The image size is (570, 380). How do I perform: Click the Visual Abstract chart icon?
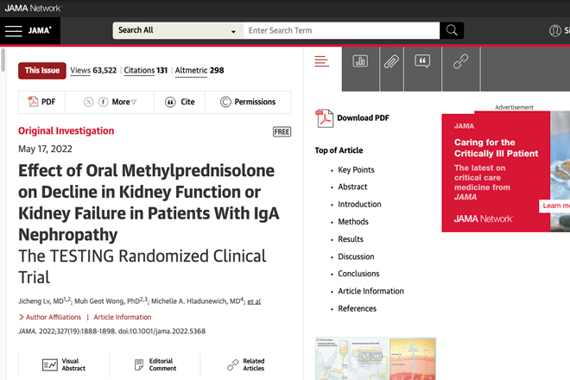click(x=50, y=364)
